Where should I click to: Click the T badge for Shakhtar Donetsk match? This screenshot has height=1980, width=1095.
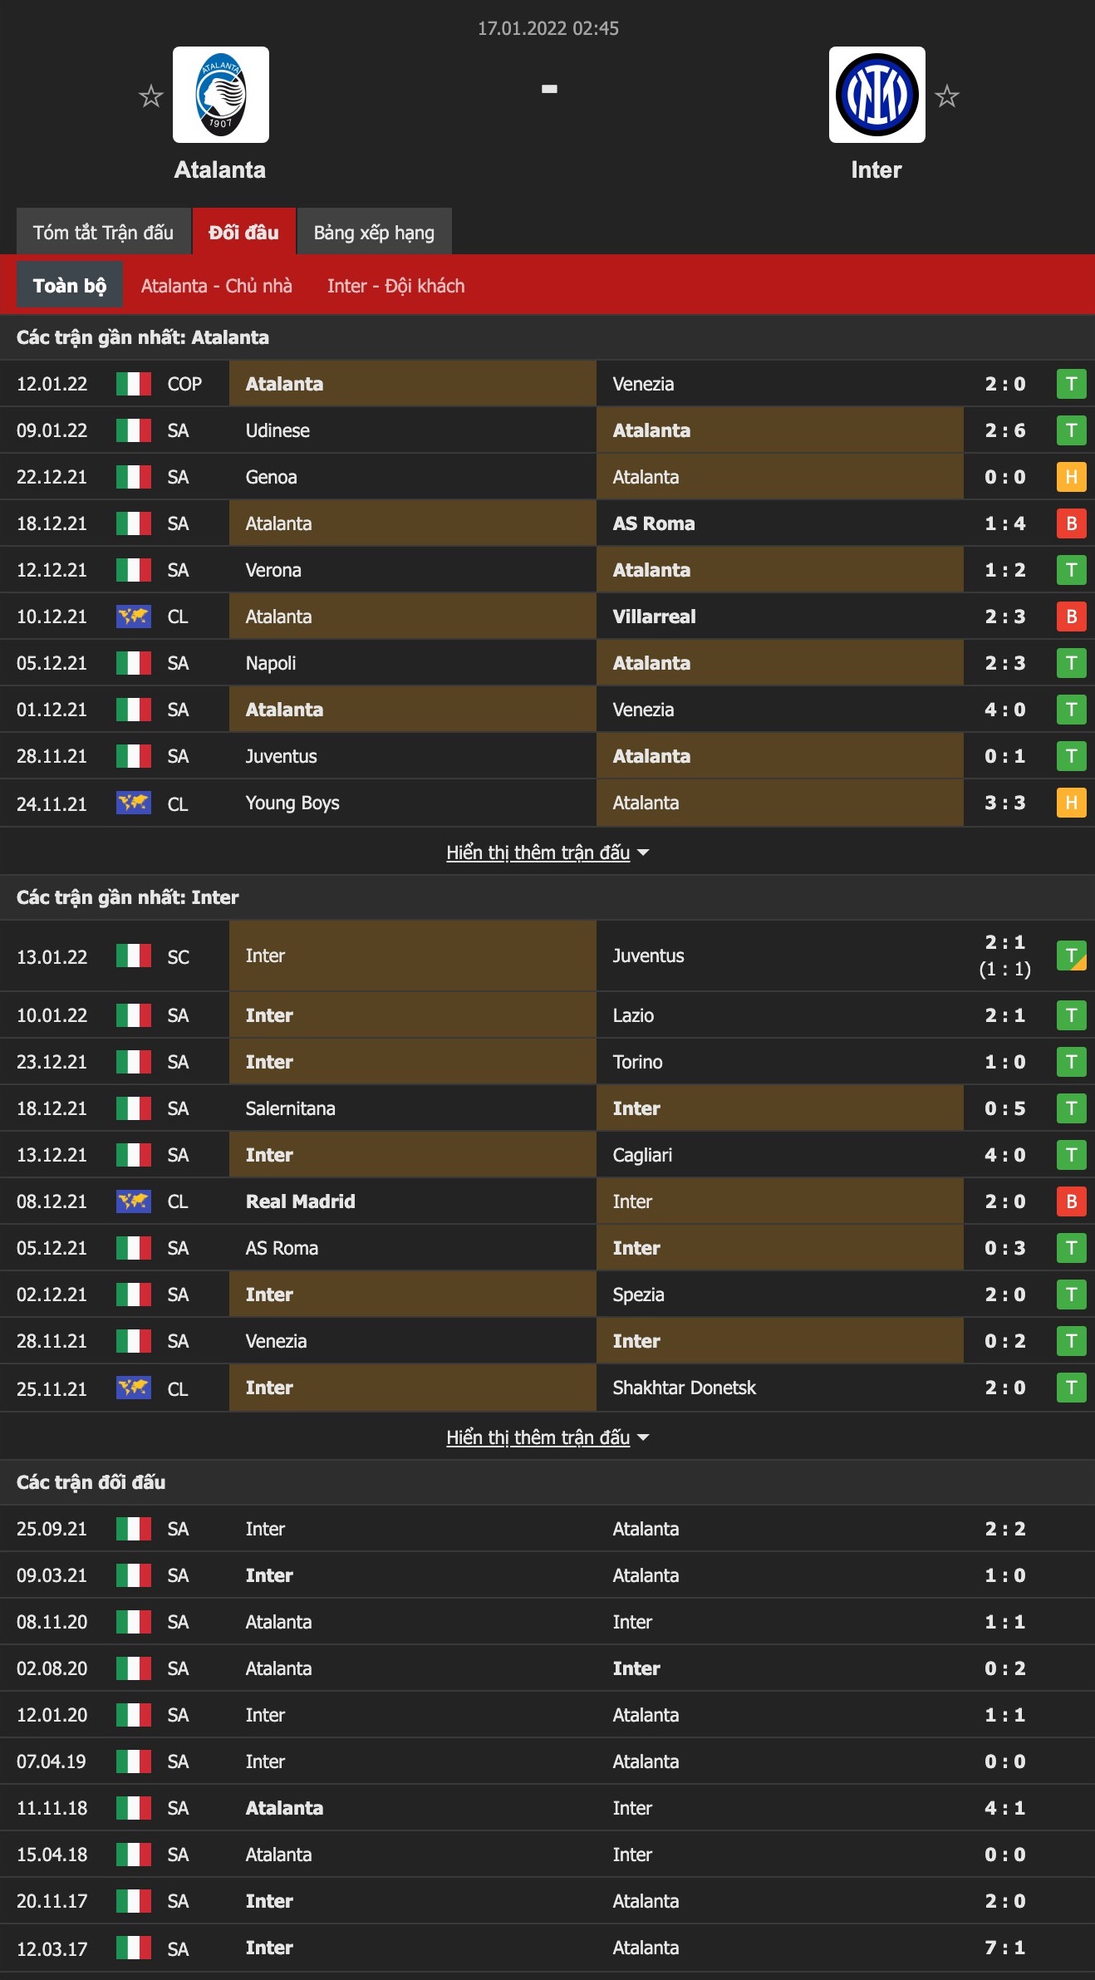point(1072,1388)
